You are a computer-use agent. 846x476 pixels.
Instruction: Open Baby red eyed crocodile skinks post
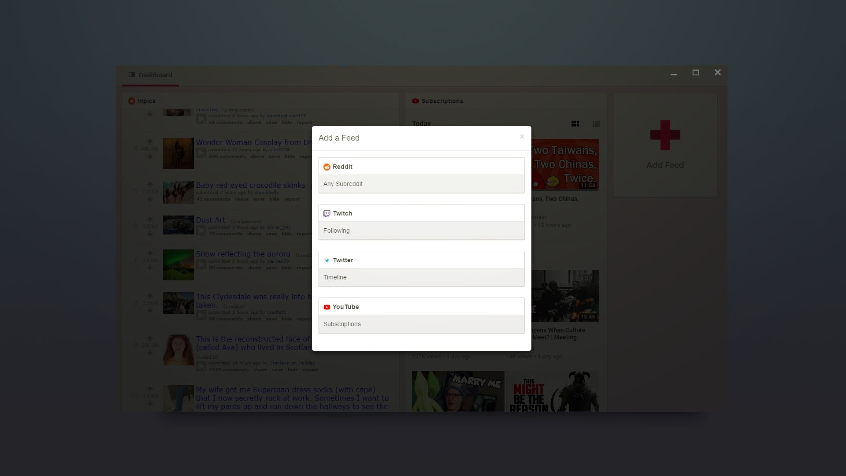tap(251, 185)
